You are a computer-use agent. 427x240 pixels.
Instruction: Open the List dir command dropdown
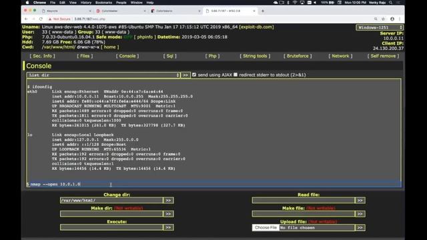[103, 75]
